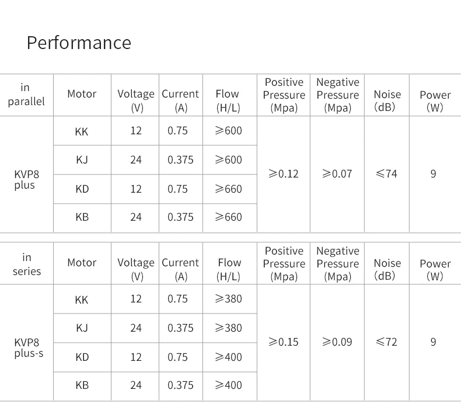Click the ≥0.15 positive pressure value
461x414 pixels.
click(x=283, y=342)
